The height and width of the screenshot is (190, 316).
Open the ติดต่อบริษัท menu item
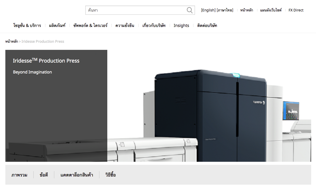coord(207,25)
